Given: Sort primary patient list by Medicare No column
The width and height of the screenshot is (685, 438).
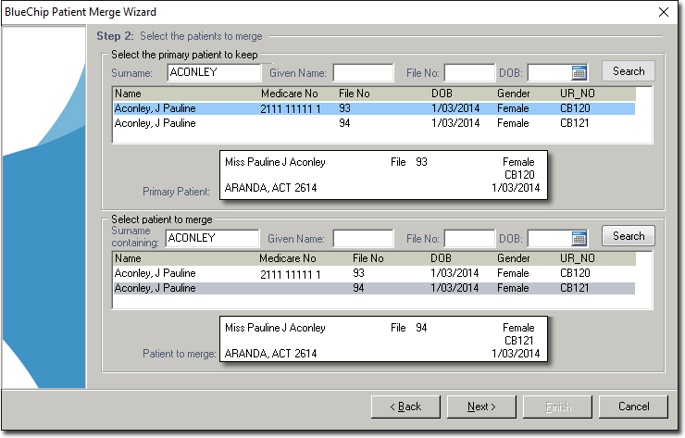Looking at the screenshot, I should (292, 94).
